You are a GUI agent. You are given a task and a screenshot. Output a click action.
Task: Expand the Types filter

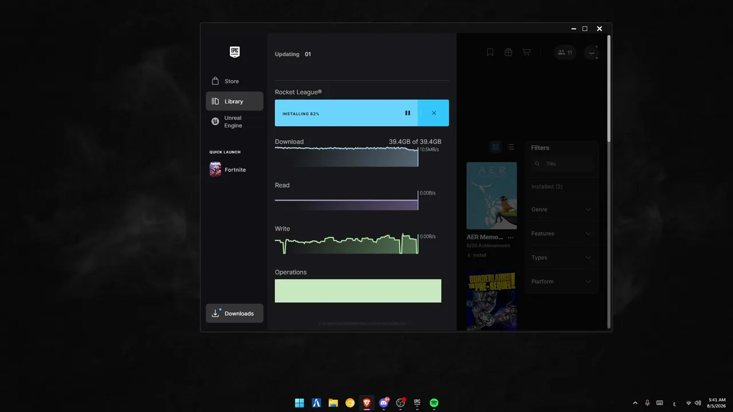click(562, 257)
